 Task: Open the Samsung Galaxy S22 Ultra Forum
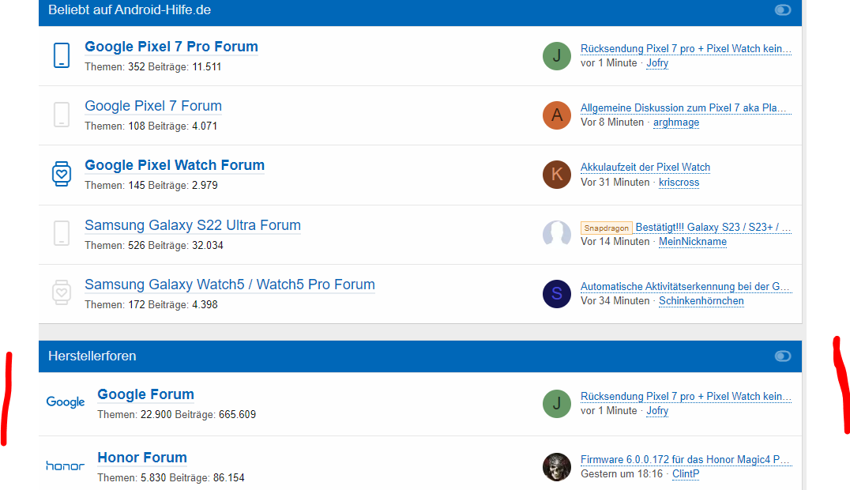tap(193, 224)
